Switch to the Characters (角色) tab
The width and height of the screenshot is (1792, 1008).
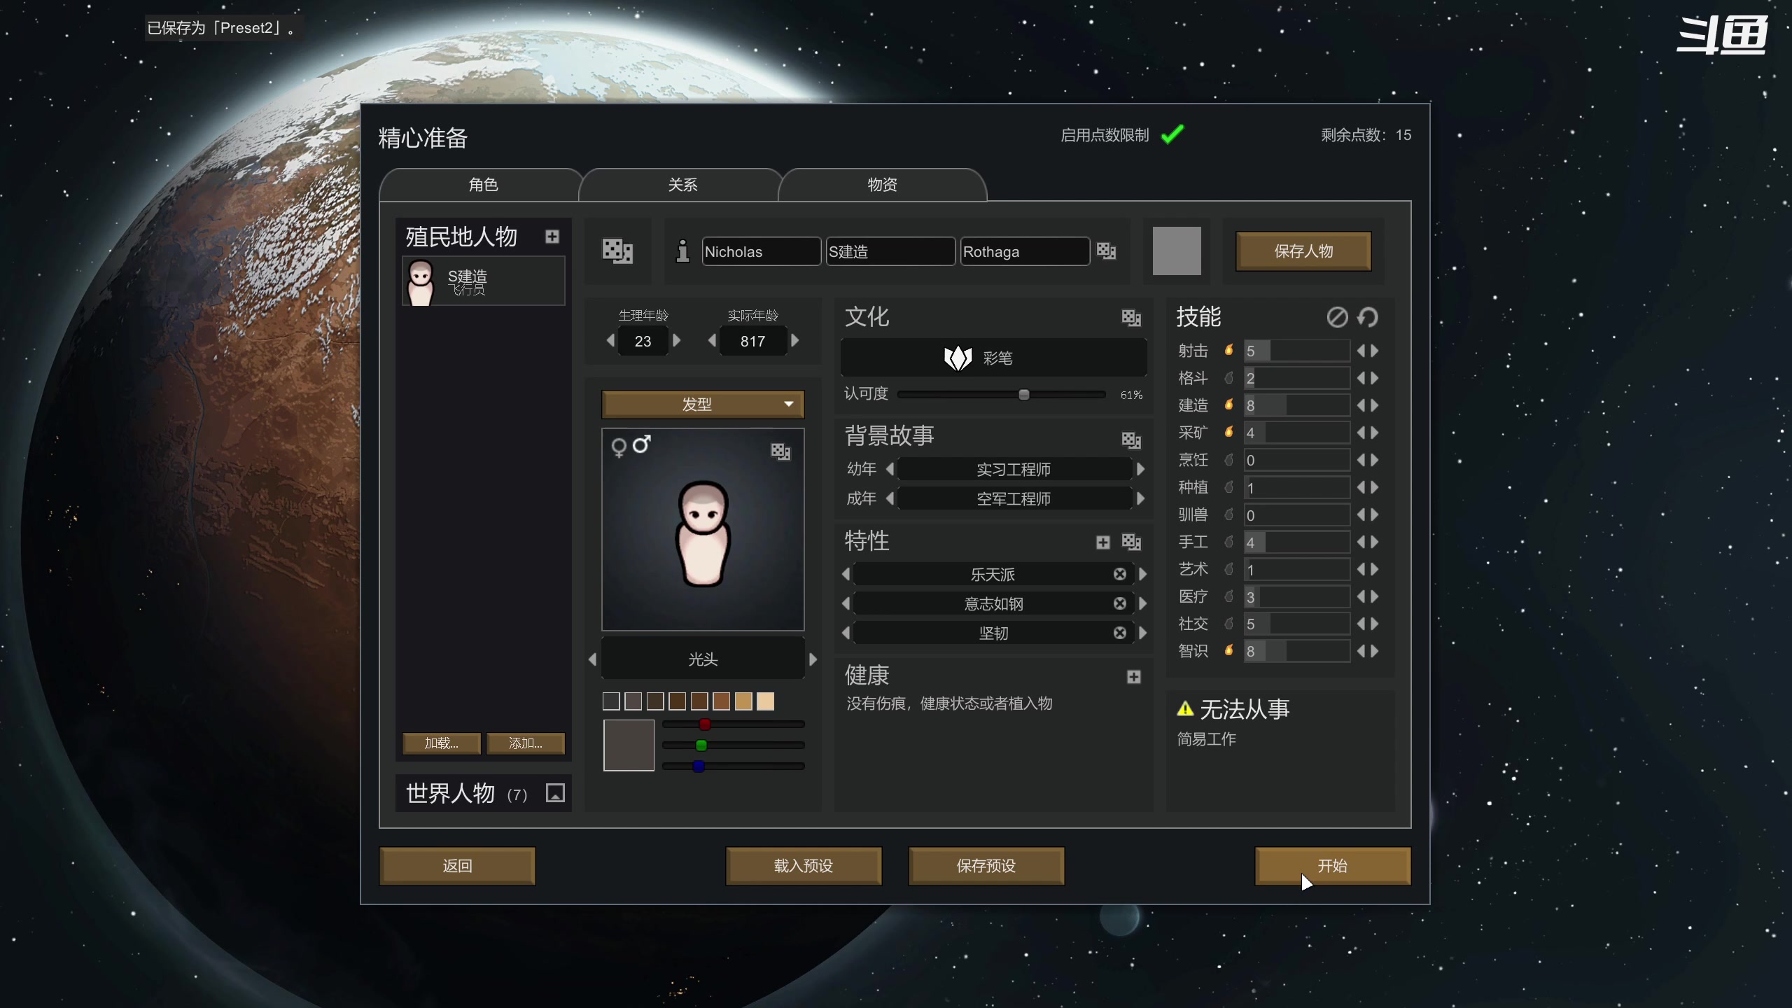[482, 185]
